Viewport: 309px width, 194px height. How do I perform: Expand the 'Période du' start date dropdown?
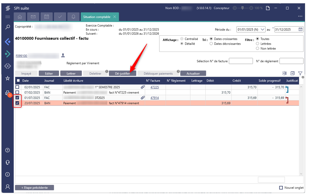tap(262, 29)
